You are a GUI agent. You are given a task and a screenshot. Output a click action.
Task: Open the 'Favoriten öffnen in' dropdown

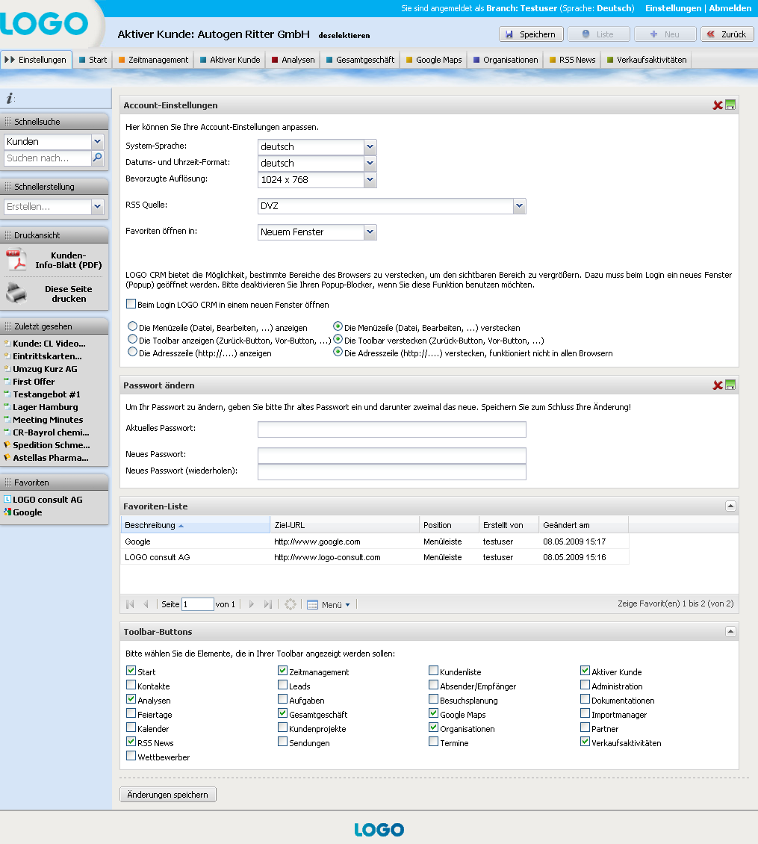coord(370,232)
